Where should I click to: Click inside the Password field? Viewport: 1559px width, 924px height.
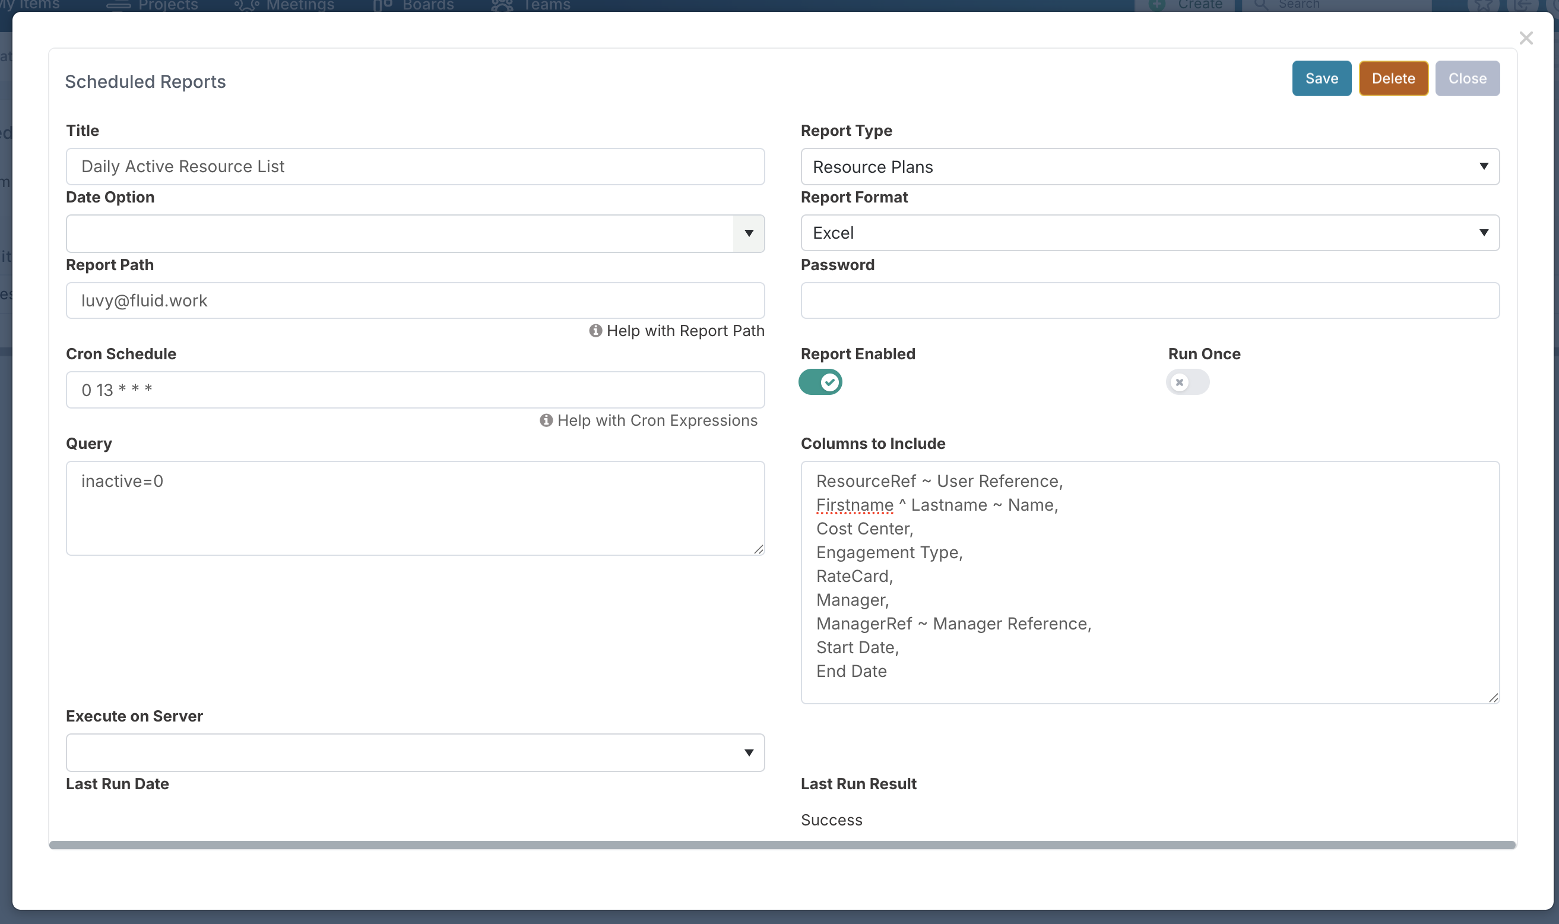point(1149,300)
